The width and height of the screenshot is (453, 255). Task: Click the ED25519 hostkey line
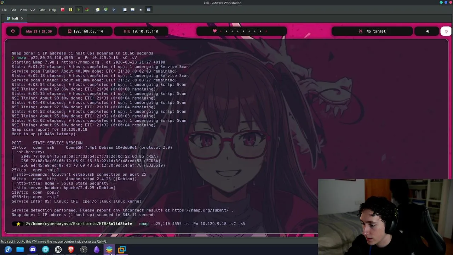coord(88,165)
